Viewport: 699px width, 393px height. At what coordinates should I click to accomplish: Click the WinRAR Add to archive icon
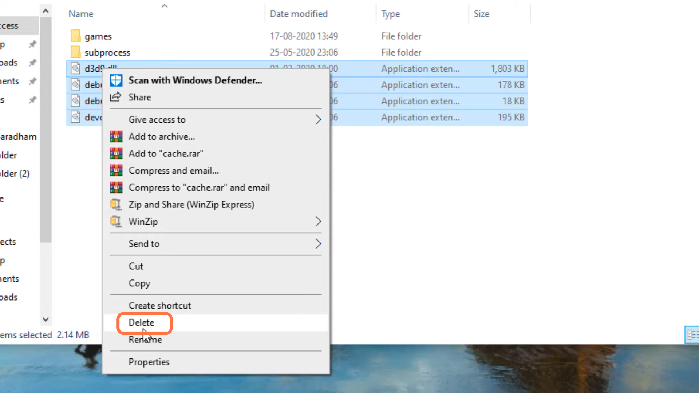[x=116, y=136]
